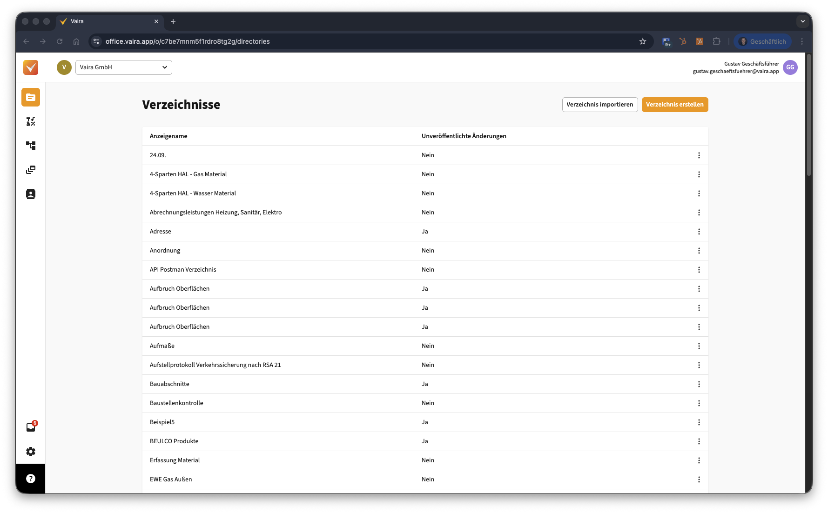Click the GG user avatar
The width and height of the screenshot is (828, 513).
coord(790,67)
